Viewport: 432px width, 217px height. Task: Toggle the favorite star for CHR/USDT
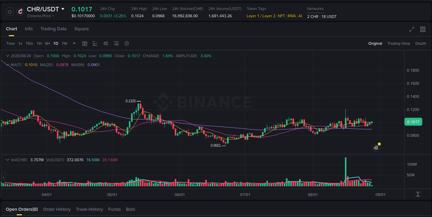[9, 11]
